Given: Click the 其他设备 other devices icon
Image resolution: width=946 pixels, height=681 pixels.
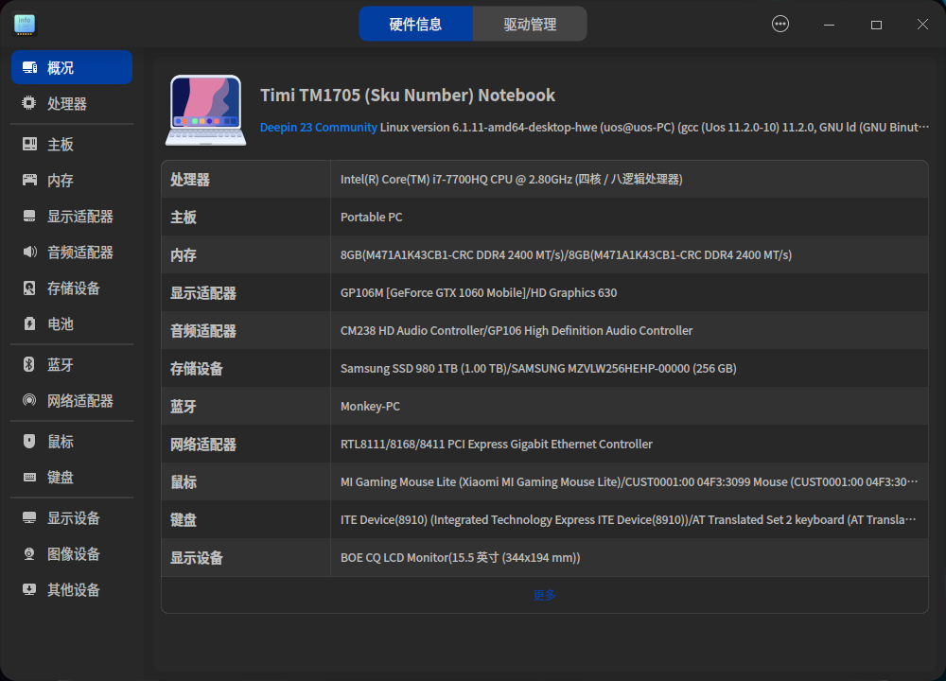Looking at the screenshot, I should pyautogui.click(x=29, y=589).
